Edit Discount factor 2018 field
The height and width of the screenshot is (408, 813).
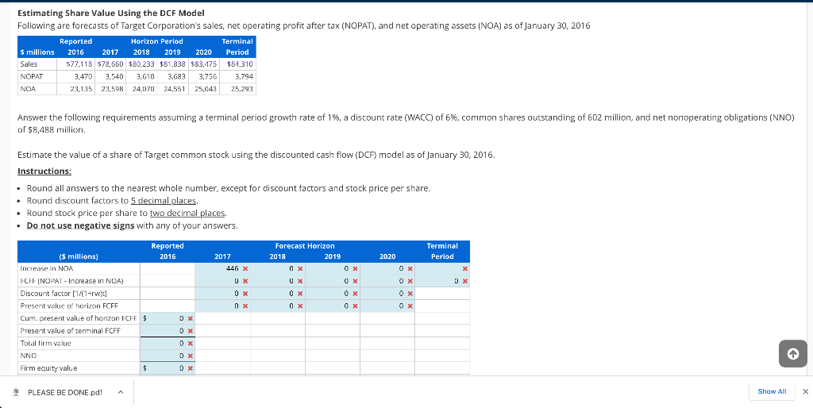(x=277, y=294)
